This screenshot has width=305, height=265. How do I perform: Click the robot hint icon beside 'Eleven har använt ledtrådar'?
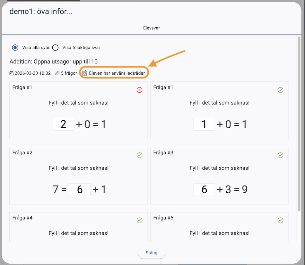click(84, 73)
